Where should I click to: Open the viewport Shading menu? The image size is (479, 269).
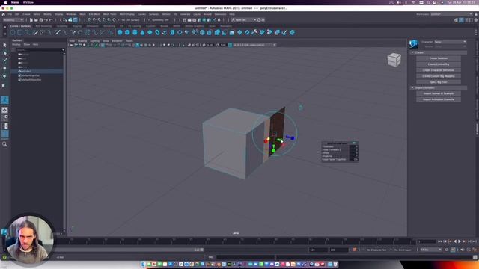pos(82,41)
